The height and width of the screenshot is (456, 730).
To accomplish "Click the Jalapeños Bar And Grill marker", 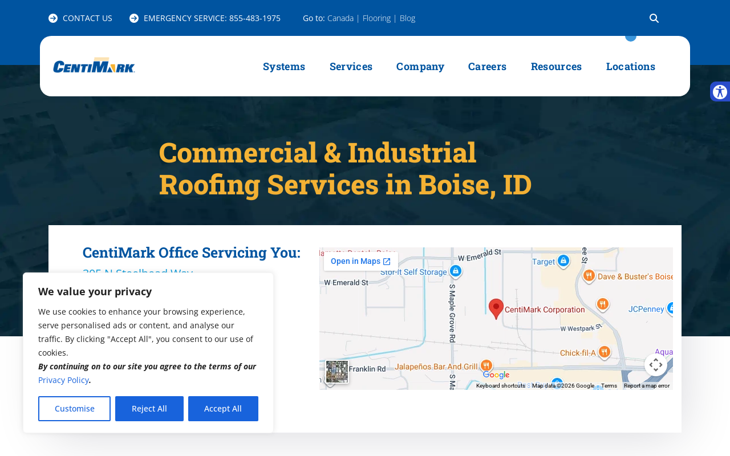I will [486, 365].
